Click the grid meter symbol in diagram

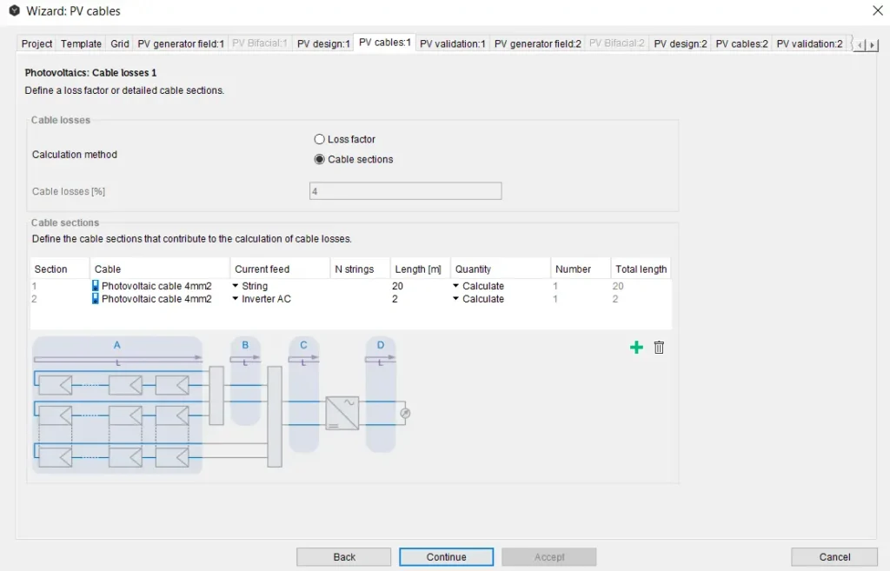tap(404, 414)
